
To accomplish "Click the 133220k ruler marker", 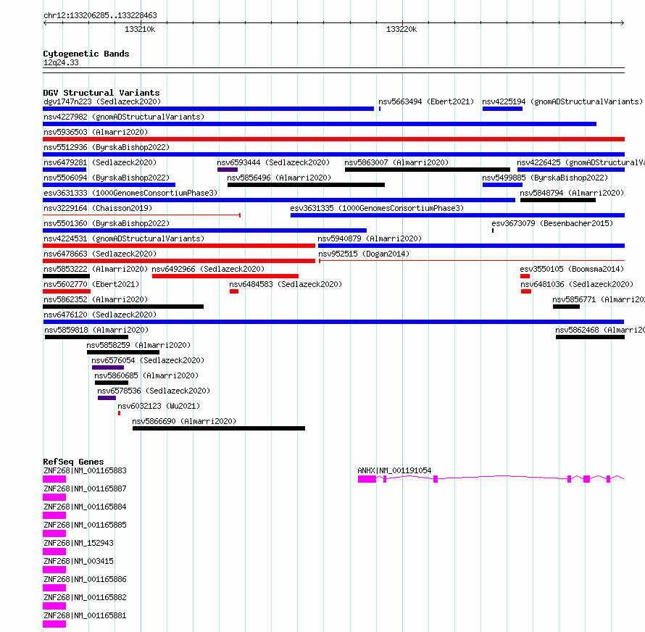I will pyautogui.click(x=401, y=29).
